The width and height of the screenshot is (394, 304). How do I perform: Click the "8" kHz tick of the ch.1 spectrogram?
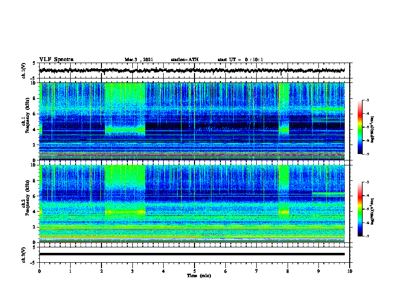[x=34, y=98]
